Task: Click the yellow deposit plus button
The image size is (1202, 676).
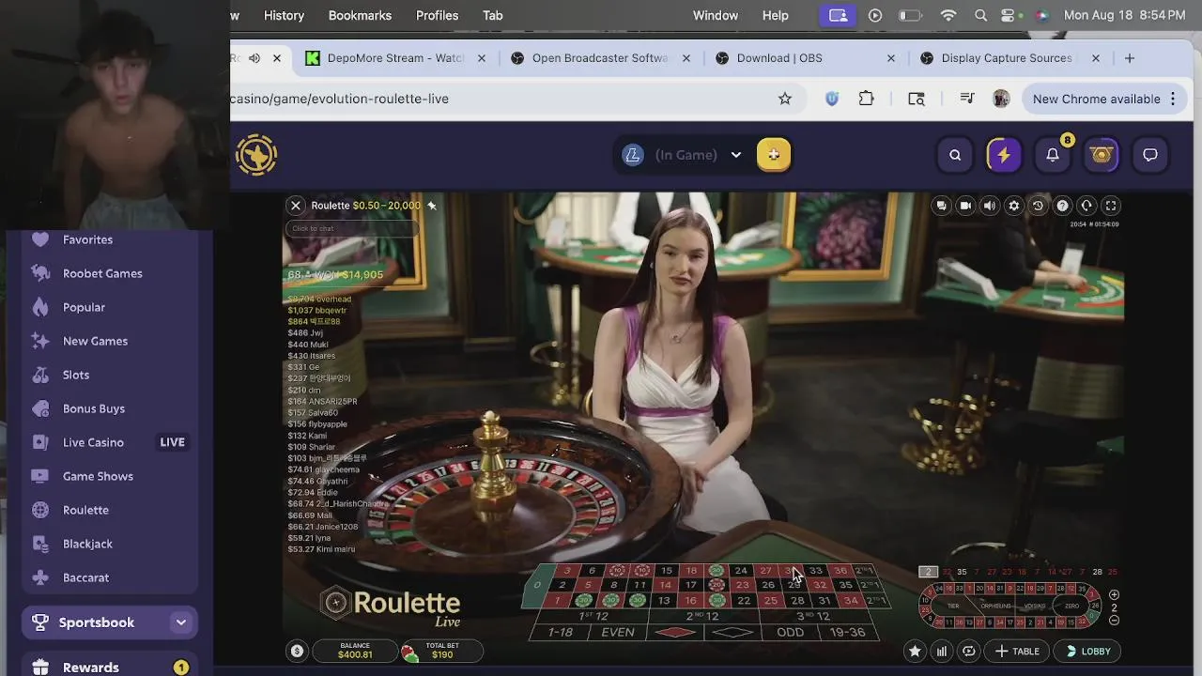Action: (774, 155)
